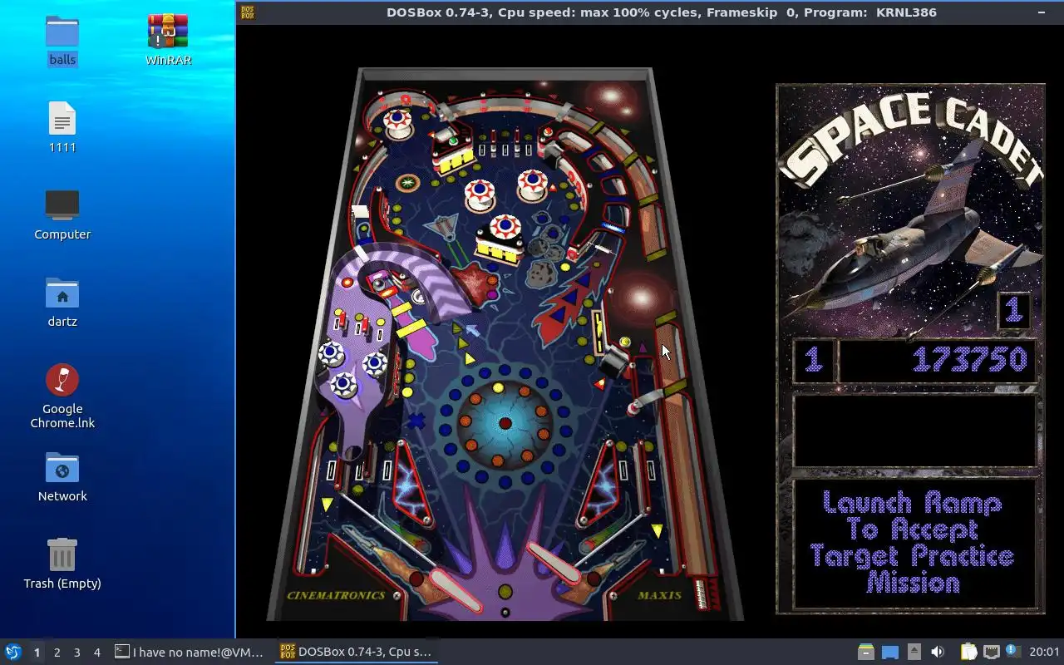
Task: Click the green-topped drive tray icon
Action: 865,653
